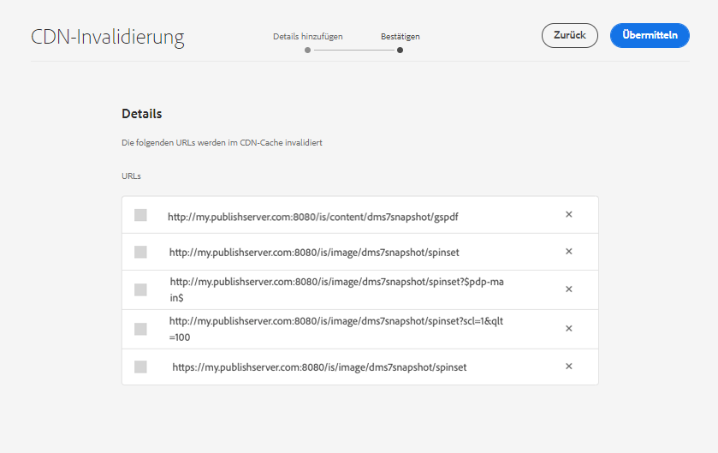This screenshot has width=718, height=453.
Task: Click the Details hinzufügen step dot
Action: 308,51
